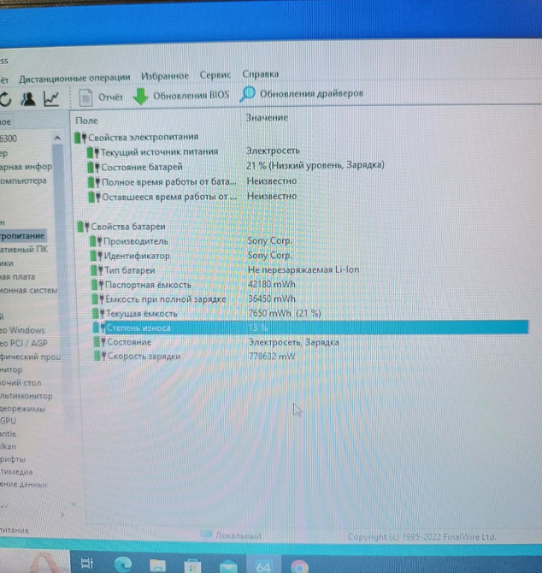The width and height of the screenshot is (542, 573).
Task: Click the Значение column header
Action: (267, 118)
